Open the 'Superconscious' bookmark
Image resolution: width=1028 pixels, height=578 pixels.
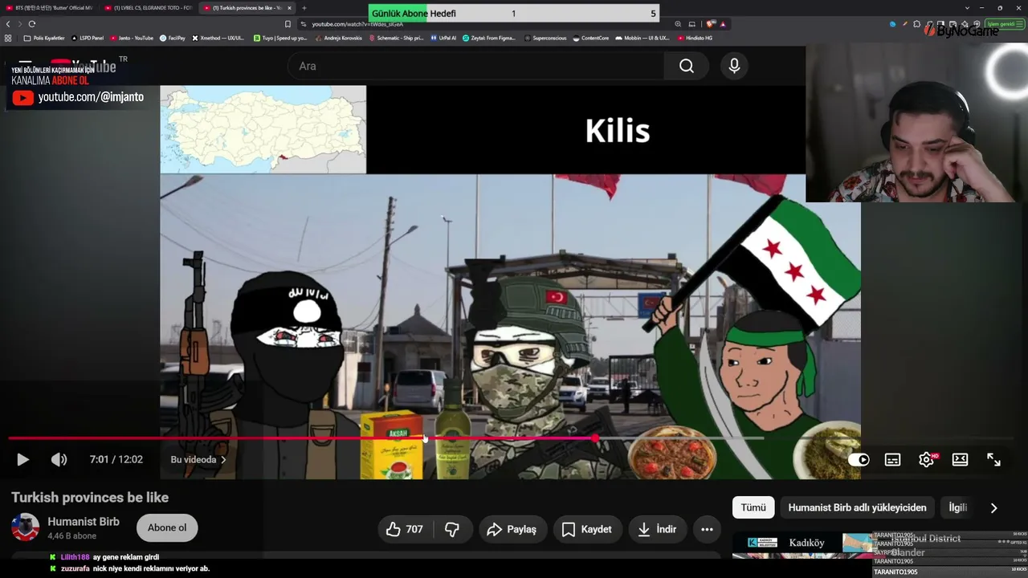(545, 38)
